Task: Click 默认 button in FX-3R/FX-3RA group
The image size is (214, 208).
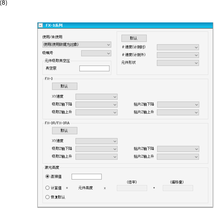Action: pyautogui.click(x=65, y=131)
